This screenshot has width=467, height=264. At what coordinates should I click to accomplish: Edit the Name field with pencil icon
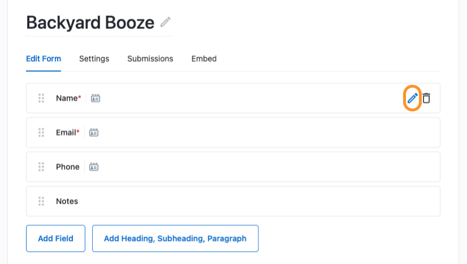[x=413, y=98]
